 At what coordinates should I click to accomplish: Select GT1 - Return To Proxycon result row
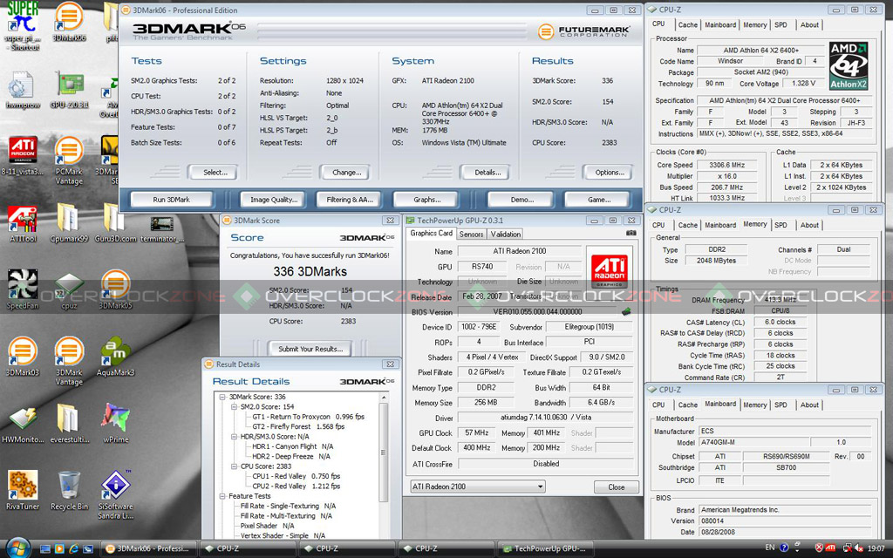[x=308, y=417]
